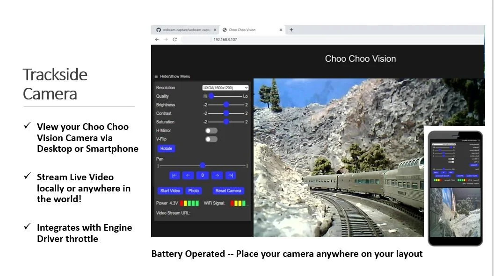Center pan with the 0 button
Viewport: 494px width, 276px height.
click(202, 176)
